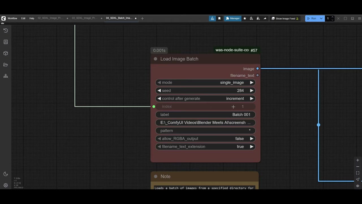Image resolution: width=362 pixels, height=204 pixels.
Task: Click the Run button
Action: pyautogui.click(x=312, y=18)
